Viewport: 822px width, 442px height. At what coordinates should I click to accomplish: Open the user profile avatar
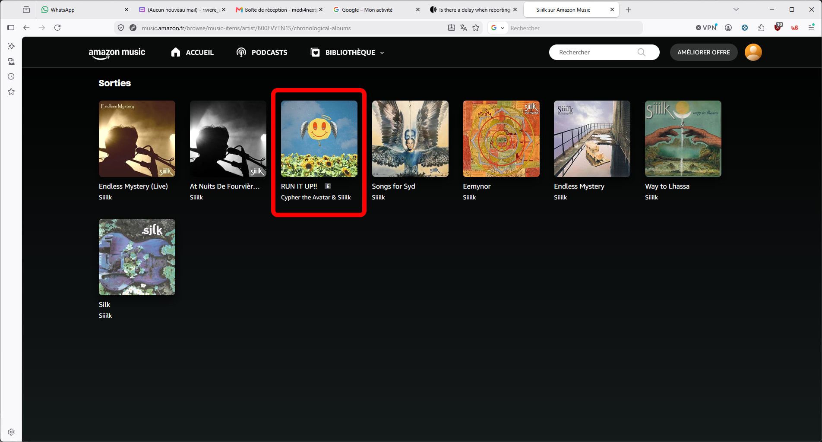(753, 52)
